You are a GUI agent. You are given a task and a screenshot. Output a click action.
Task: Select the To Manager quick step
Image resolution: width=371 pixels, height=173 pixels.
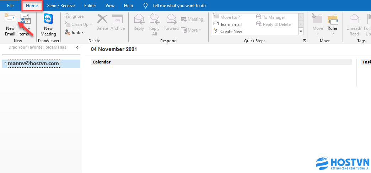[271, 17]
